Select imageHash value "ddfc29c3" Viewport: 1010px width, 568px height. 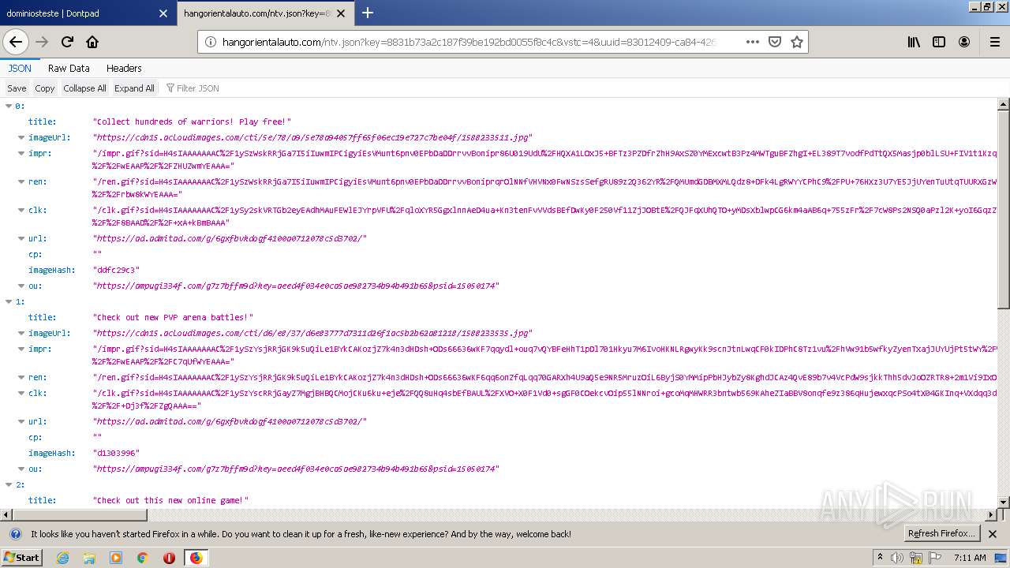(x=116, y=270)
